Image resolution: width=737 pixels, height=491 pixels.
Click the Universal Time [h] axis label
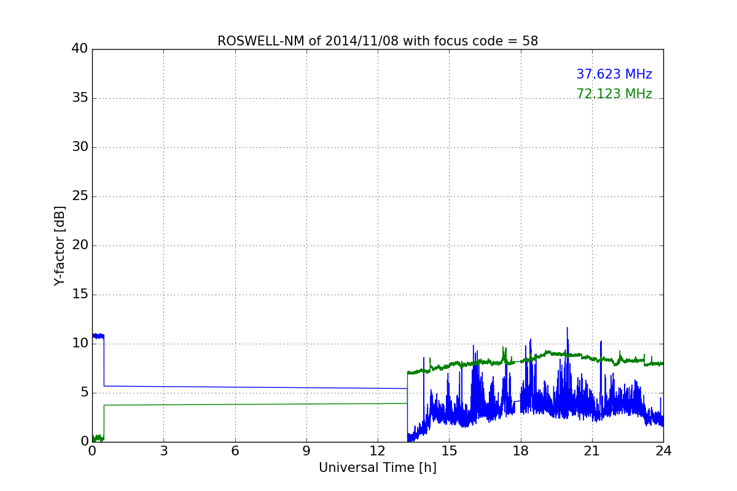[x=378, y=468]
